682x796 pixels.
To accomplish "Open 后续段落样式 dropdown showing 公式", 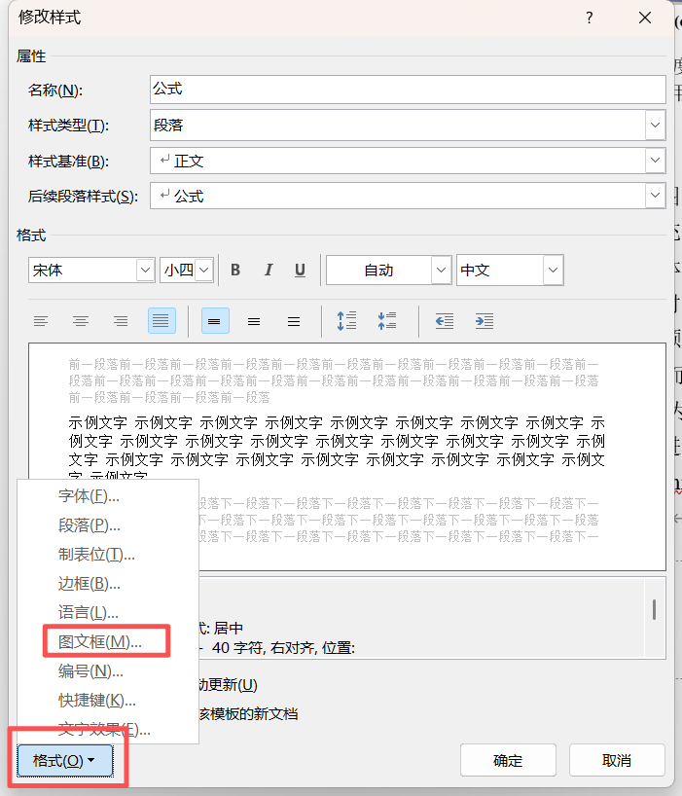I will (655, 196).
